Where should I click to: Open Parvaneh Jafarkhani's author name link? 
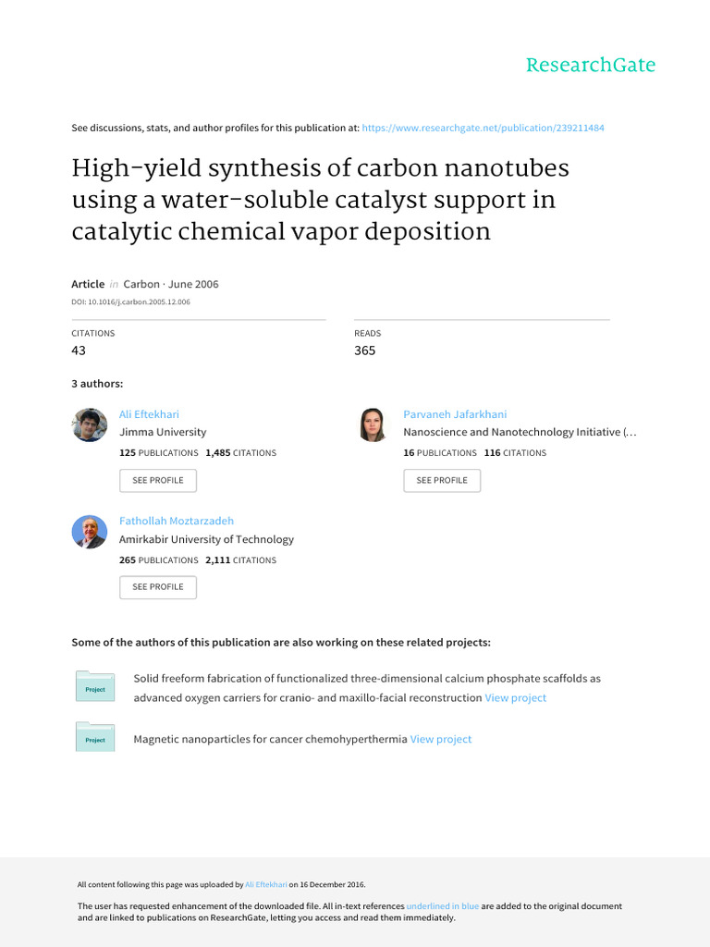tap(455, 414)
